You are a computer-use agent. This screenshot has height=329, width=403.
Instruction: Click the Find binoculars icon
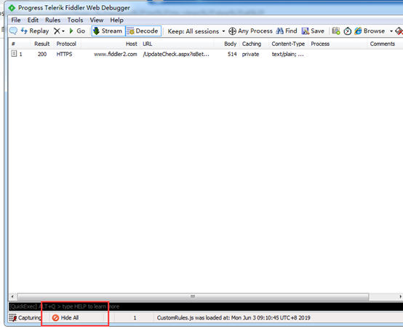[x=279, y=31]
